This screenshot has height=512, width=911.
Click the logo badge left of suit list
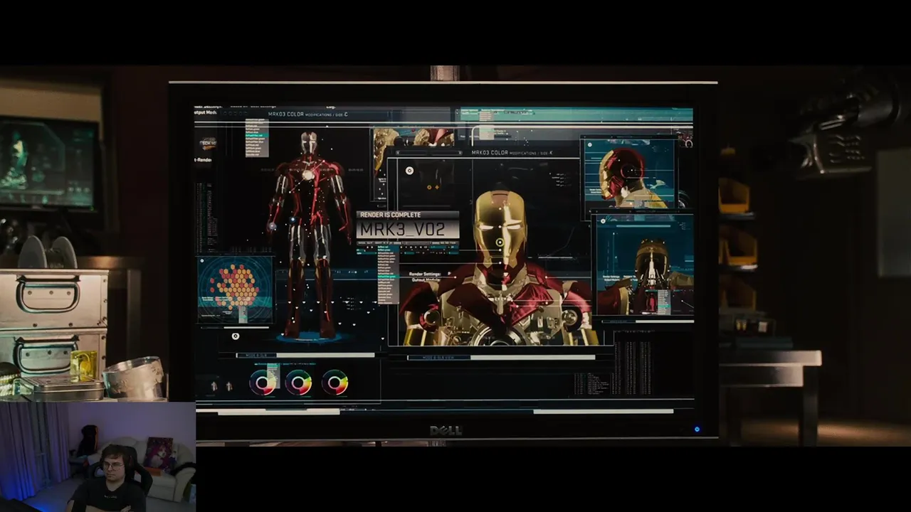(x=208, y=142)
